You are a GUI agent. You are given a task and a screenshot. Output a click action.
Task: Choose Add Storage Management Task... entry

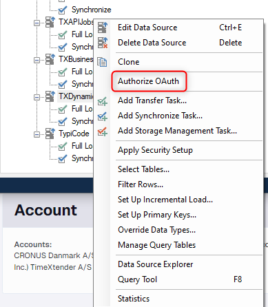(x=178, y=131)
